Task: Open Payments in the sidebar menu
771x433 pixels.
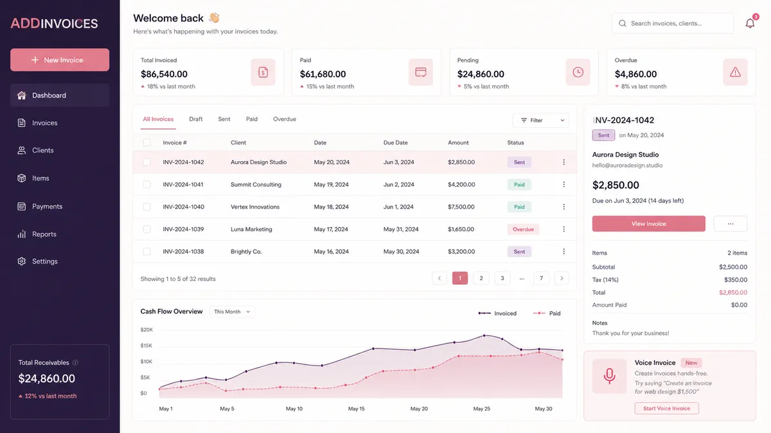Action: coord(60,206)
